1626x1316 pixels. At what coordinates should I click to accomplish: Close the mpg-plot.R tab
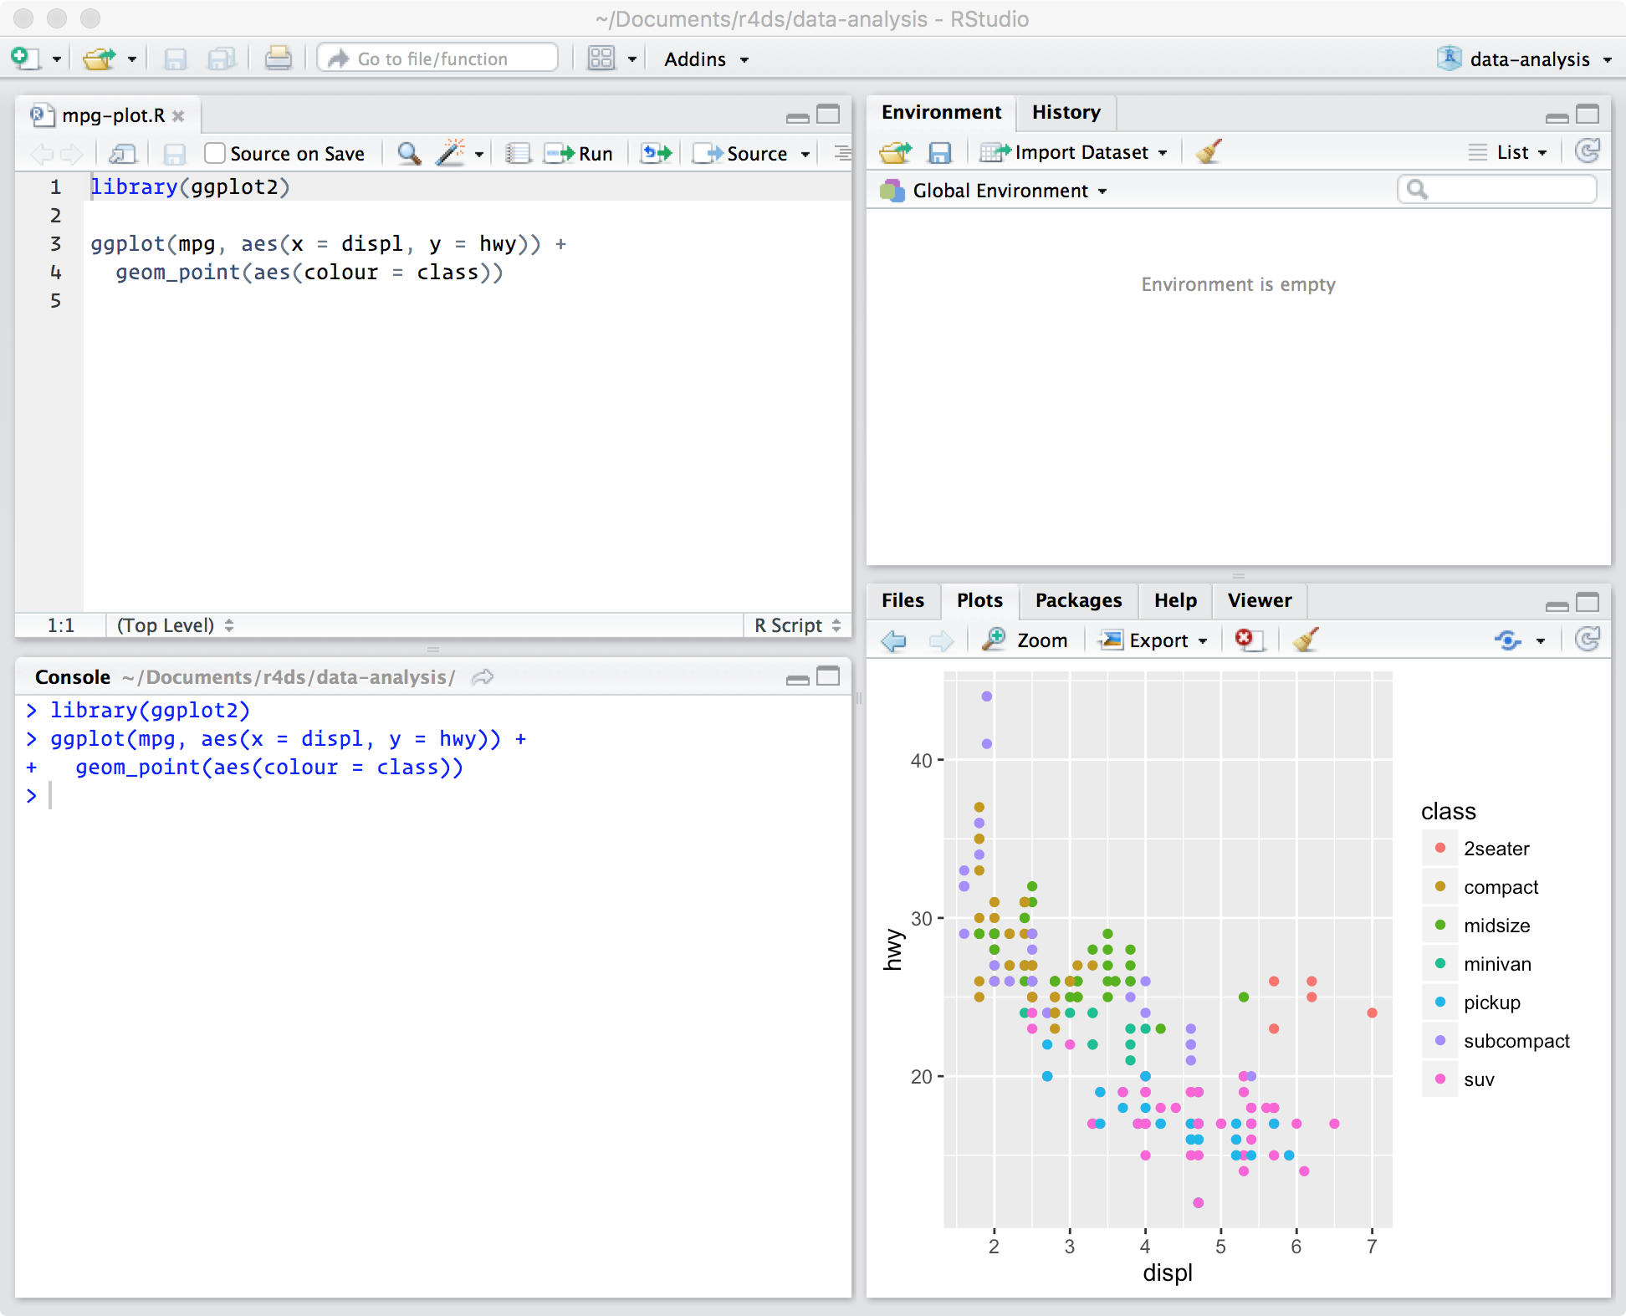pyautogui.click(x=178, y=116)
